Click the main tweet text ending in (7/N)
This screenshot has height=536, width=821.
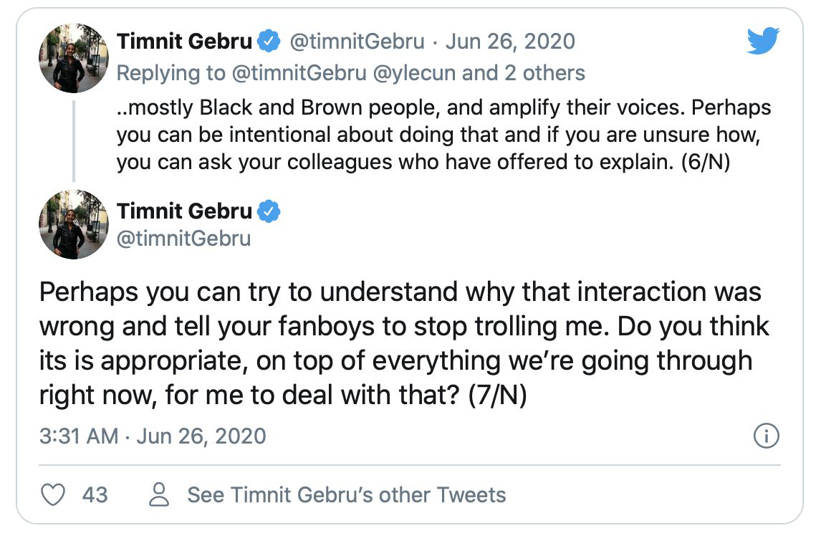pos(401,344)
